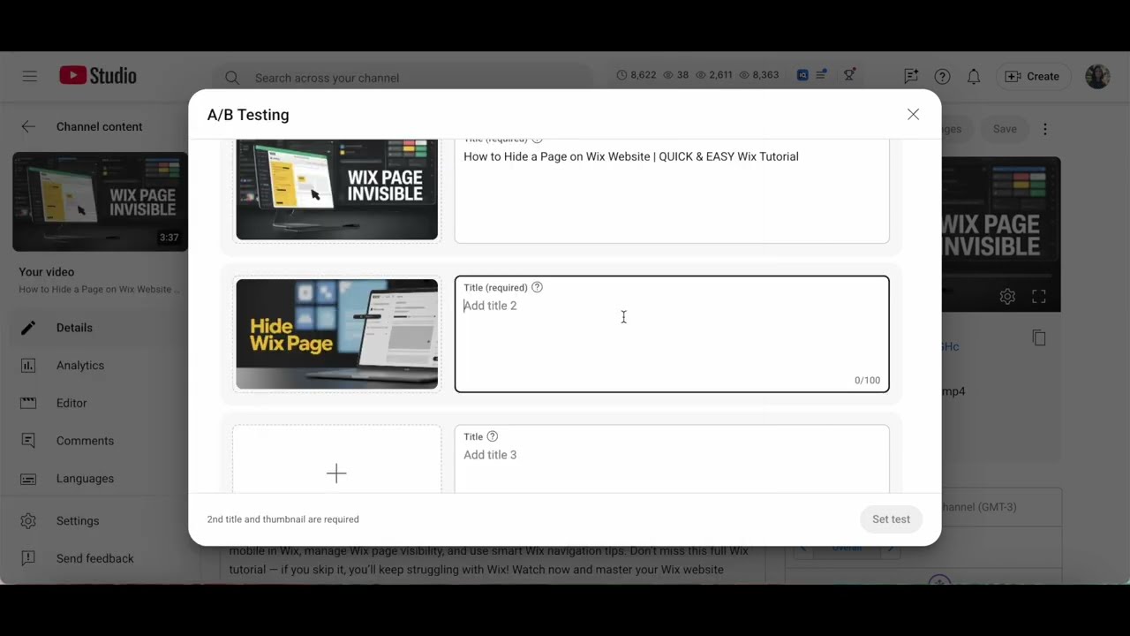The height and width of the screenshot is (636, 1130).
Task: Open the three-dot options menu beside Save
Action: [1045, 129]
